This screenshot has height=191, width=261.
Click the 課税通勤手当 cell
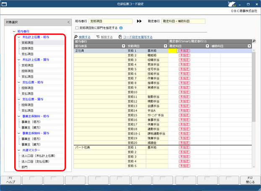pyautogui.click(x=157, y=134)
